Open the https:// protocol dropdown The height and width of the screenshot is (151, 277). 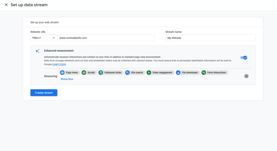[x=44, y=38]
